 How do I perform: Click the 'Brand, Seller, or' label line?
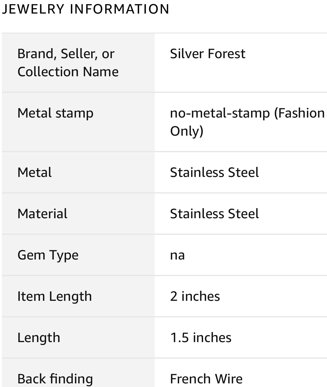pyautogui.click(x=66, y=54)
